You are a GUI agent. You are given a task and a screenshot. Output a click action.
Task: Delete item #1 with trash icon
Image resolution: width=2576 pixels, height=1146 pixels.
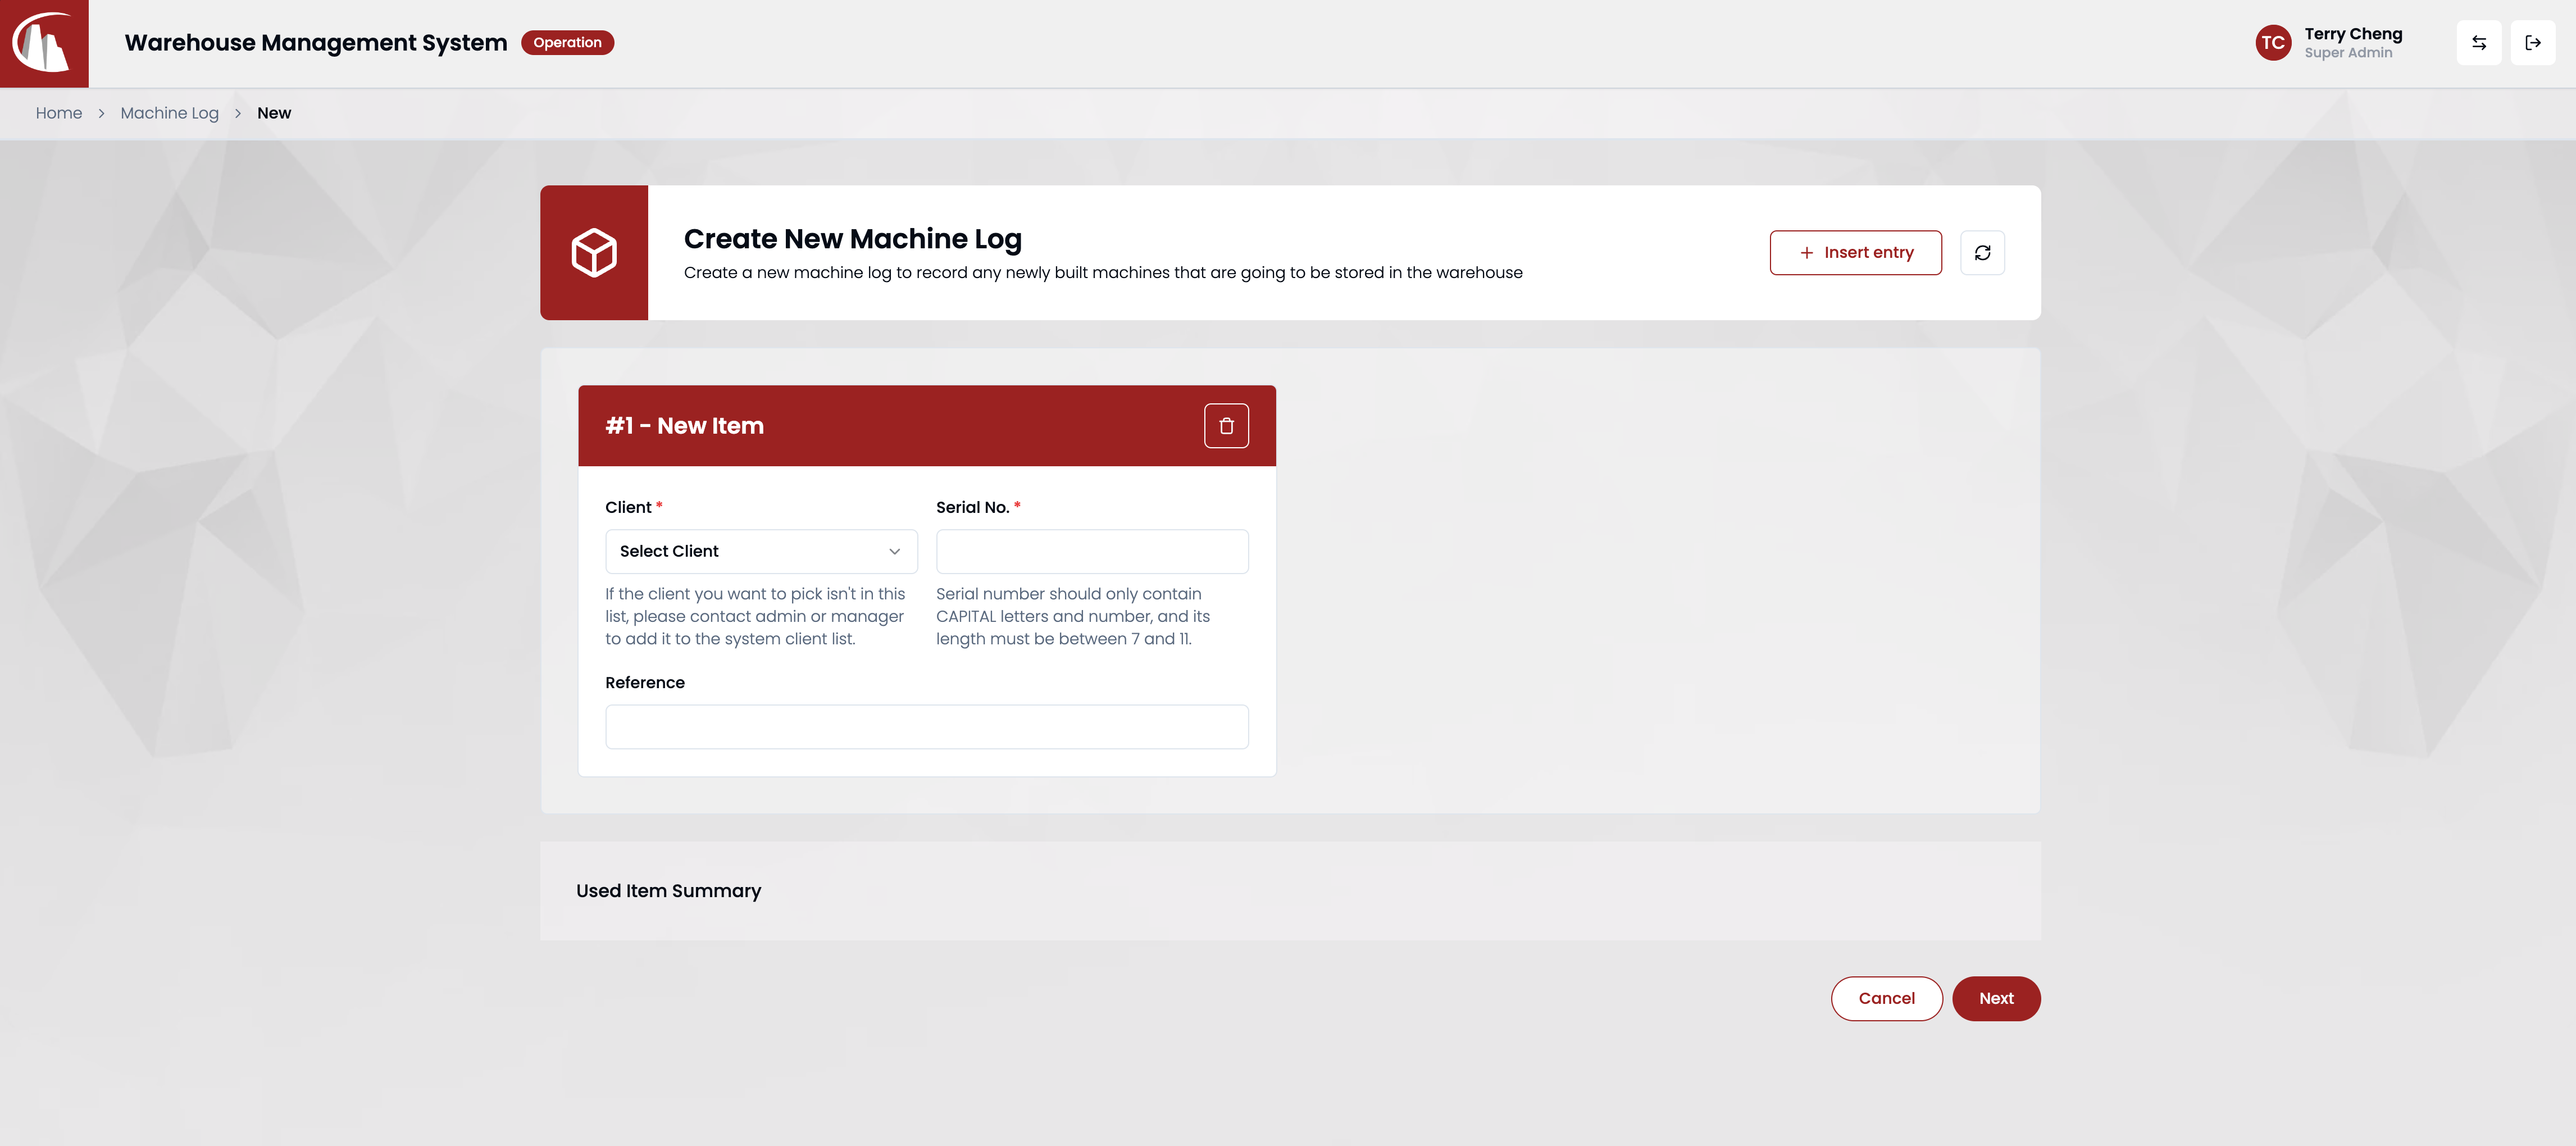coord(1226,426)
